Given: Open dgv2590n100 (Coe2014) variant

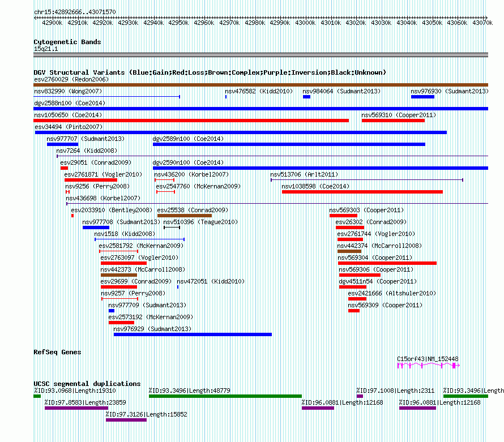Looking at the screenshot, I should click(188, 162).
